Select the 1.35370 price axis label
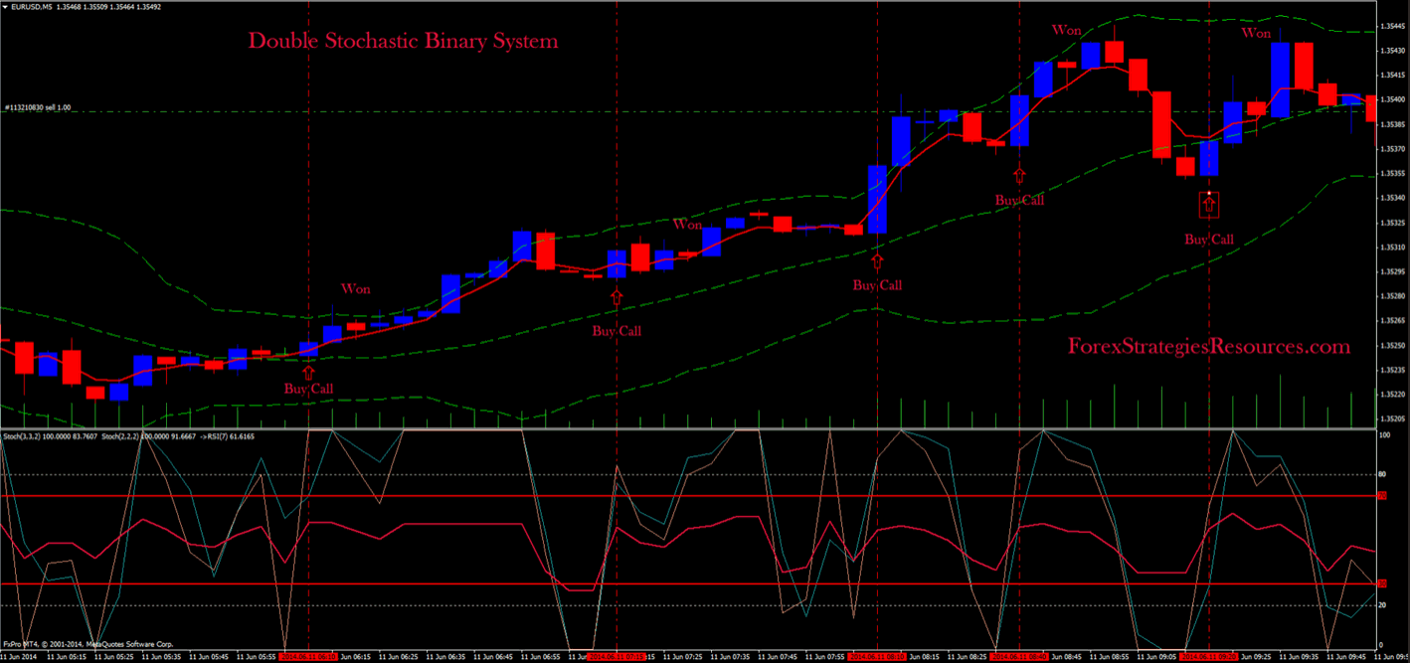This screenshot has height=663, width=1410. coord(1393,149)
